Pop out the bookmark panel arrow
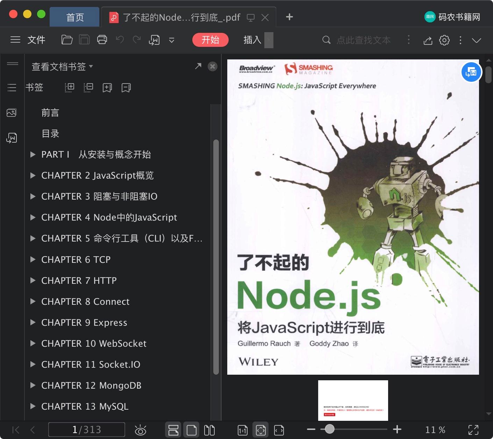Viewport: 493px width, 439px height. tap(198, 66)
